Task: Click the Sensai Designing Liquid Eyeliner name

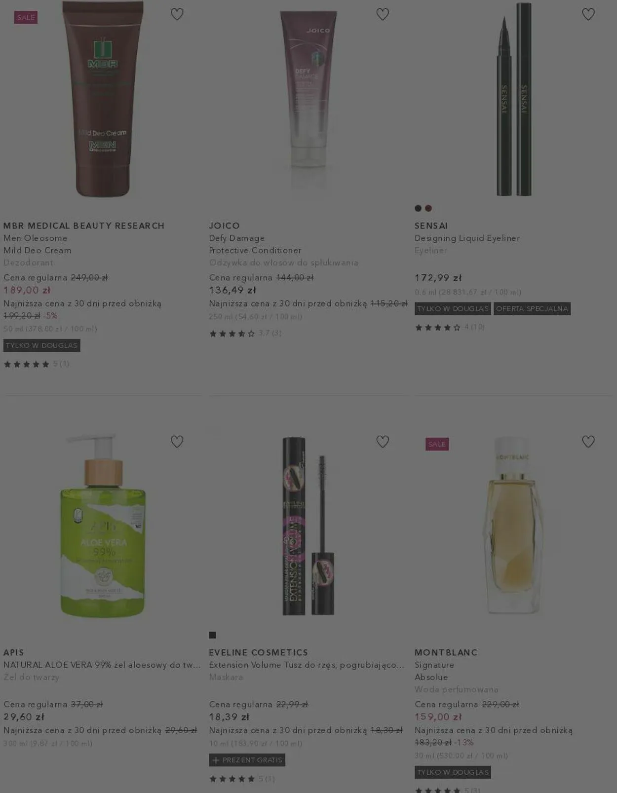Action: coord(467,238)
